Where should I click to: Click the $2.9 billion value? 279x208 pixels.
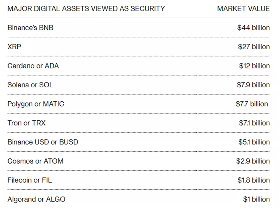coord(253,161)
